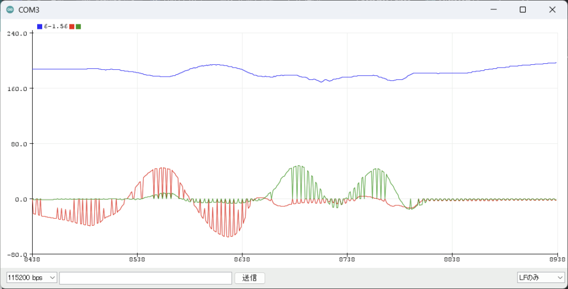Viewport: 568px width, 289px height.
Task: Click the red legend color square
Action: tap(72, 27)
